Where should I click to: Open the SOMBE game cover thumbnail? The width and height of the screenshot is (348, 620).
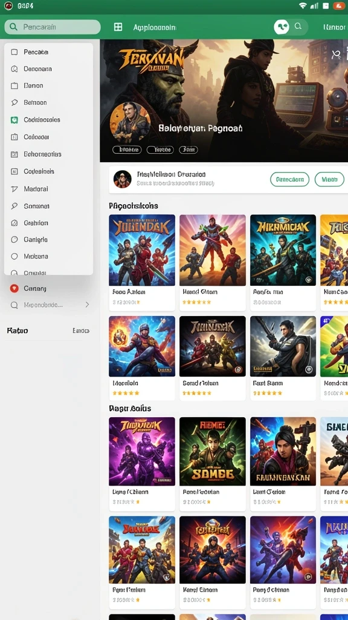[x=212, y=451]
